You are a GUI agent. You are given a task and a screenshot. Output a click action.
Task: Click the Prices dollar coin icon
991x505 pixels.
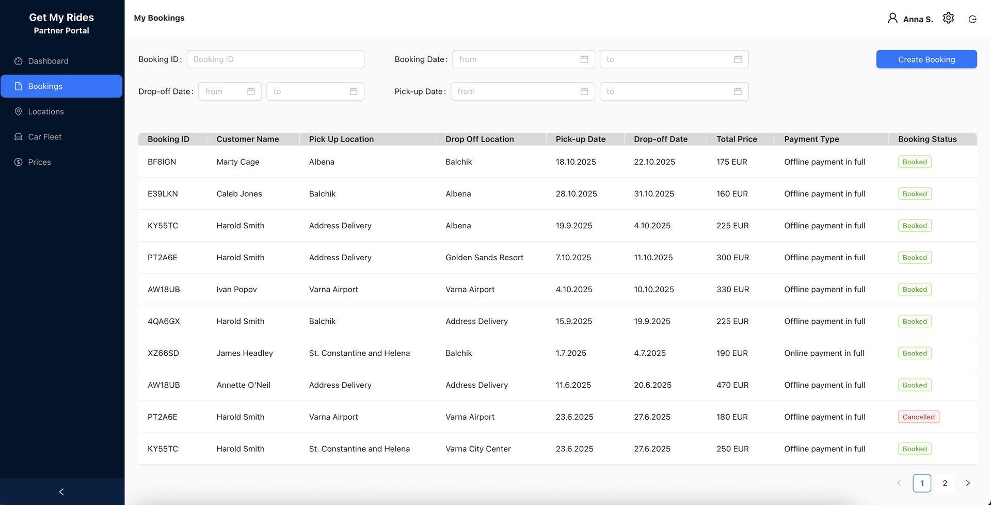tap(19, 162)
